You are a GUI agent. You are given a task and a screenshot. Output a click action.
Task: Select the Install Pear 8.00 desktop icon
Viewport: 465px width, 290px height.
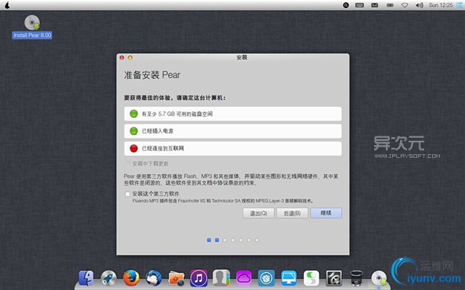click(x=32, y=27)
